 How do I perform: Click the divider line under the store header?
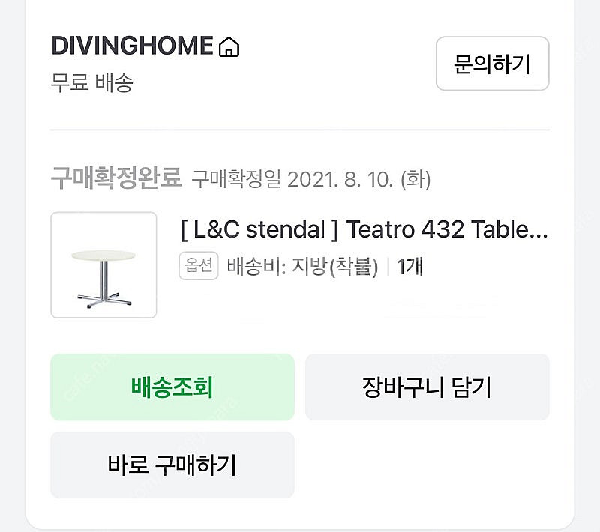[x=300, y=130]
